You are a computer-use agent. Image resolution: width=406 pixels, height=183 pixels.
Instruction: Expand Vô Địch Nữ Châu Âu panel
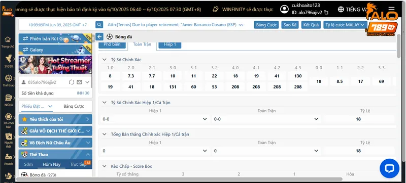[88, 143]
